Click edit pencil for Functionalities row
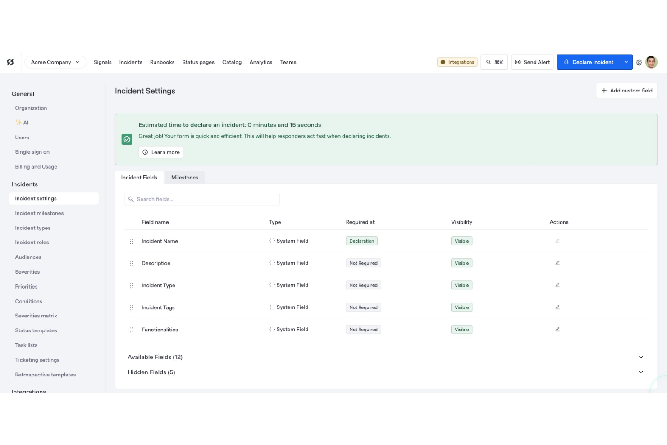 [557, 329]
